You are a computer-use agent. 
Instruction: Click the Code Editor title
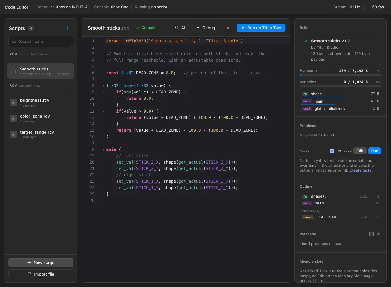coord(17,7)
